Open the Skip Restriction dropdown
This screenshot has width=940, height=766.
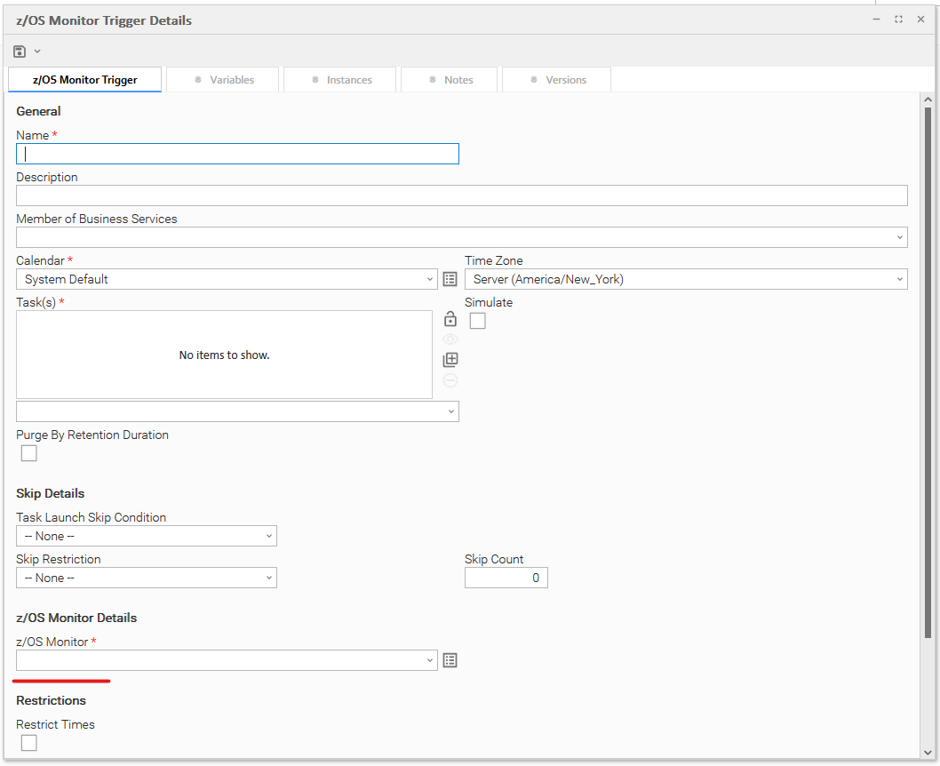(147, 578)
